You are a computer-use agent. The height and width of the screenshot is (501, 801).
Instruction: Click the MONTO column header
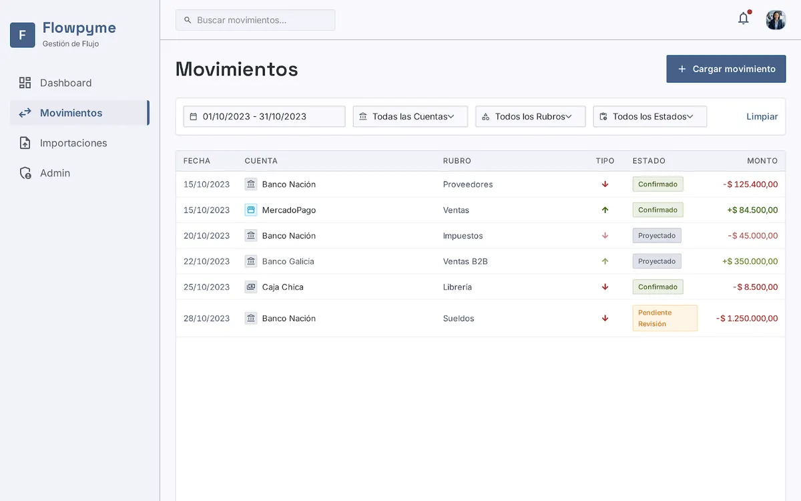pos(762,161)
